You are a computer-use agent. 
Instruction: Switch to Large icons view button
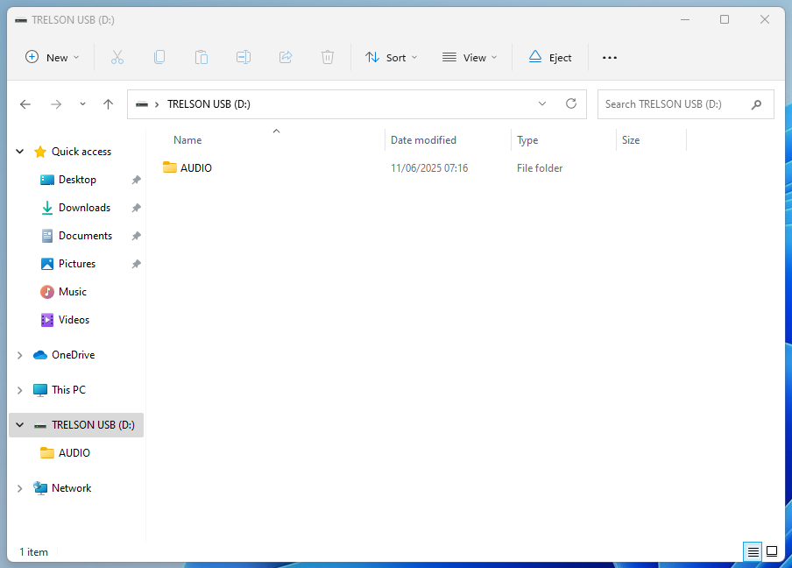(772, 551)
